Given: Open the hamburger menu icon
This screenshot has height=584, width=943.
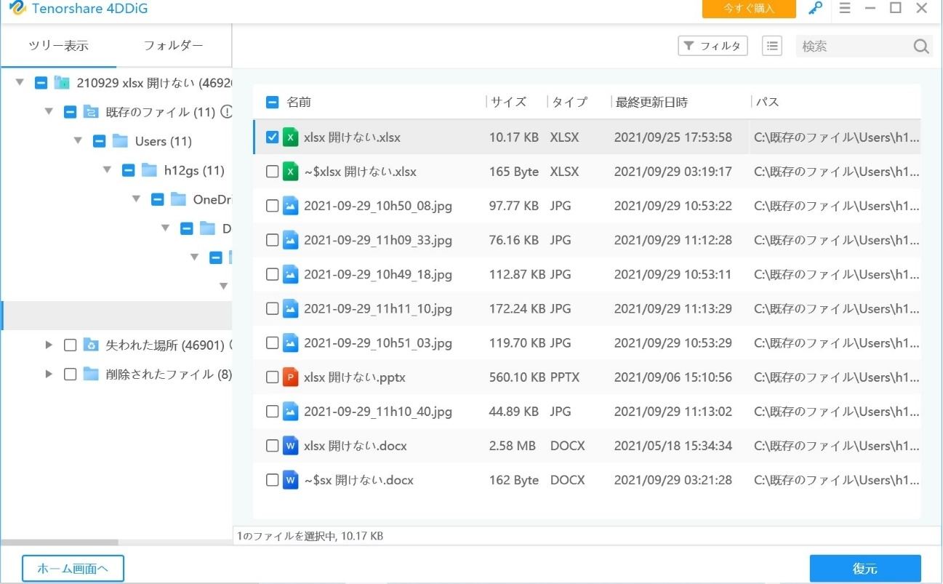Looking at the screenshot, I should [x=845, y=9].
